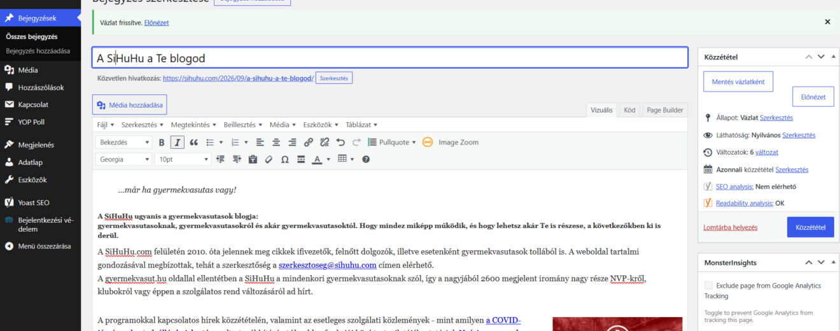Image resolution: width=840 pixels, height=331 pixels.
Task: Insert special character with omega icon
Action: tap(284, 159)
